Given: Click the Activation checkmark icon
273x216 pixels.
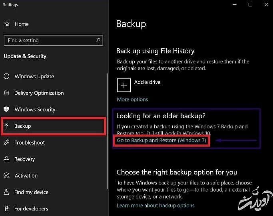Looking at the screenshot, I should [6, 175].
